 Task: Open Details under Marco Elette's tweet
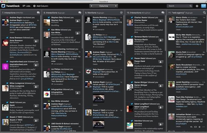(178, 30)
